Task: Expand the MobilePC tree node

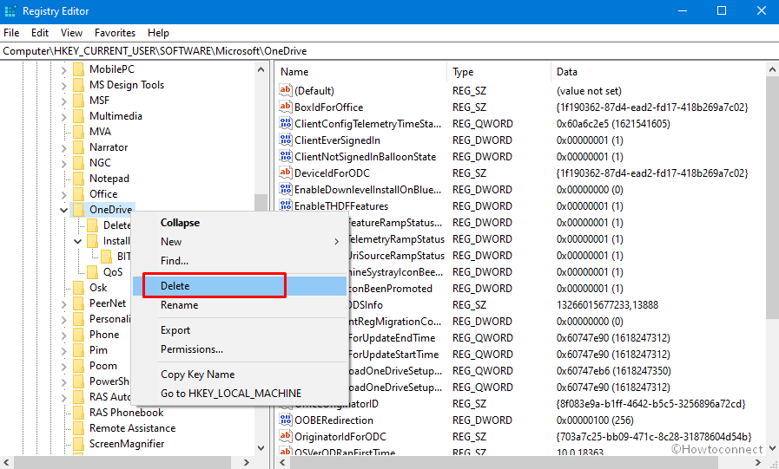Action: tap(63, 70)
